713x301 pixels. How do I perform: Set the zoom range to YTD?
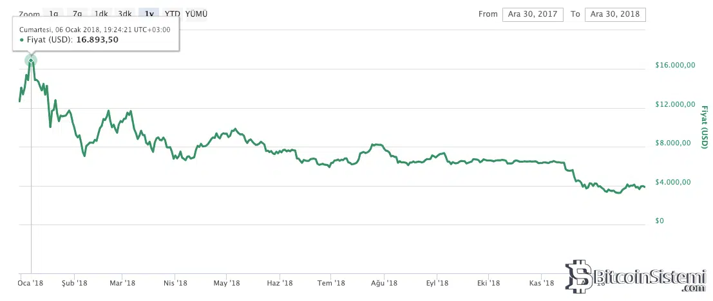pyautogui.click(x=172, y=14)
